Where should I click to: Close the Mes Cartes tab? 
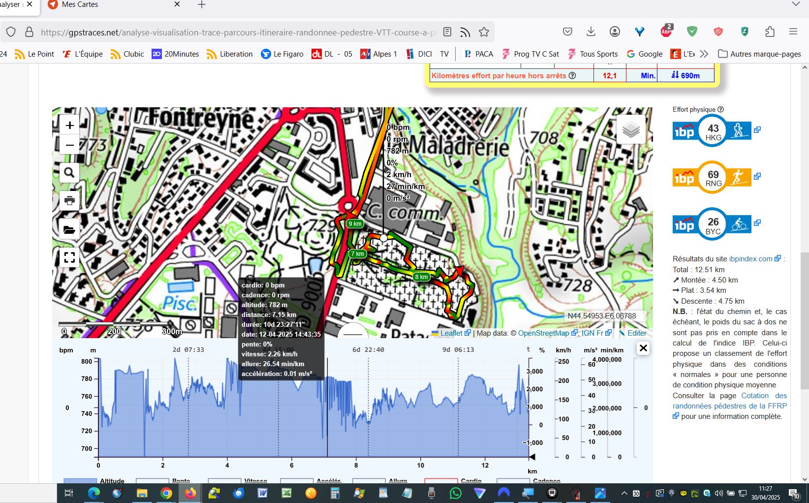click(177, 4)
